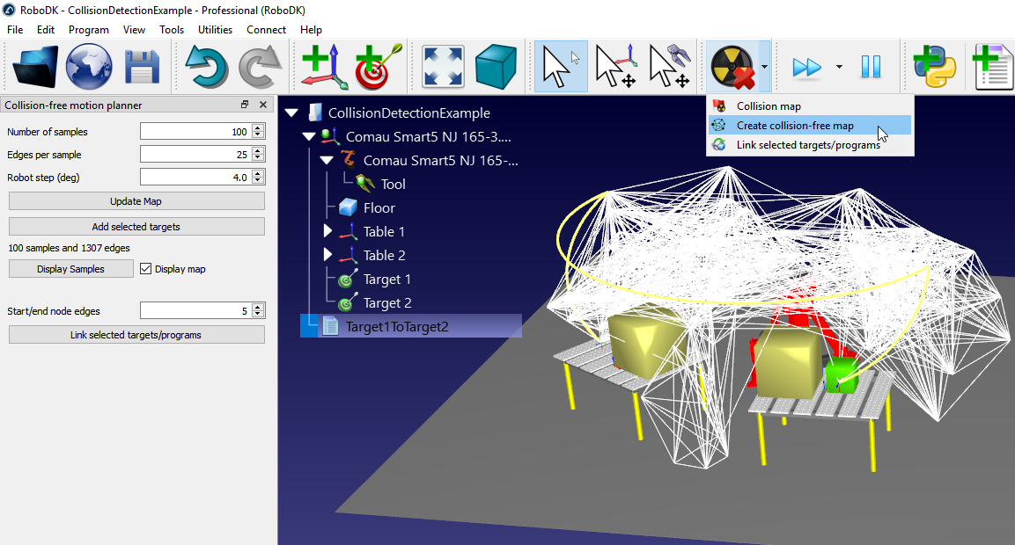Select isometric view cube icon

point(496,67)
